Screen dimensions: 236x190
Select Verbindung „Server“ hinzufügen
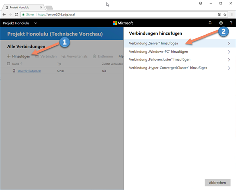(x=179, y=43)
